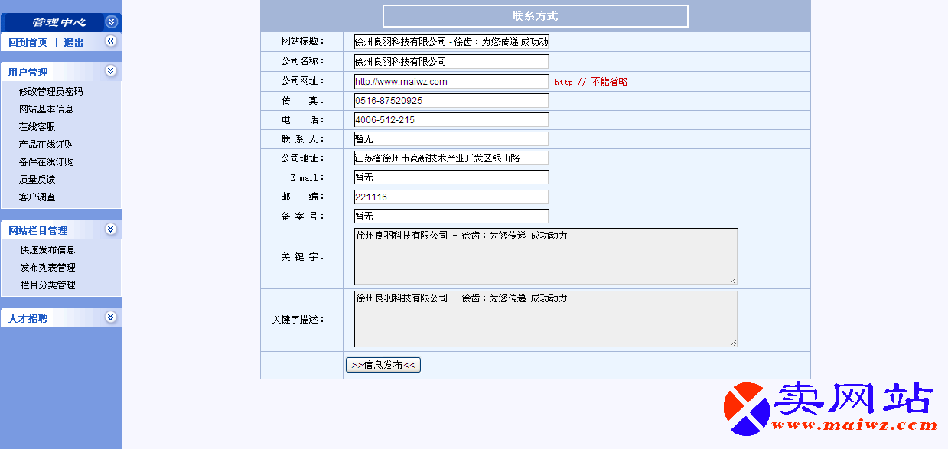The height and width of the screenshot is (449, 948).
Task: Click the 网站标题 input field
Action: coord(451,42)
